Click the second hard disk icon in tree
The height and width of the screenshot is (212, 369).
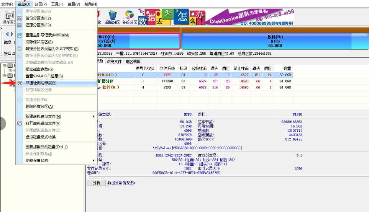10,75
